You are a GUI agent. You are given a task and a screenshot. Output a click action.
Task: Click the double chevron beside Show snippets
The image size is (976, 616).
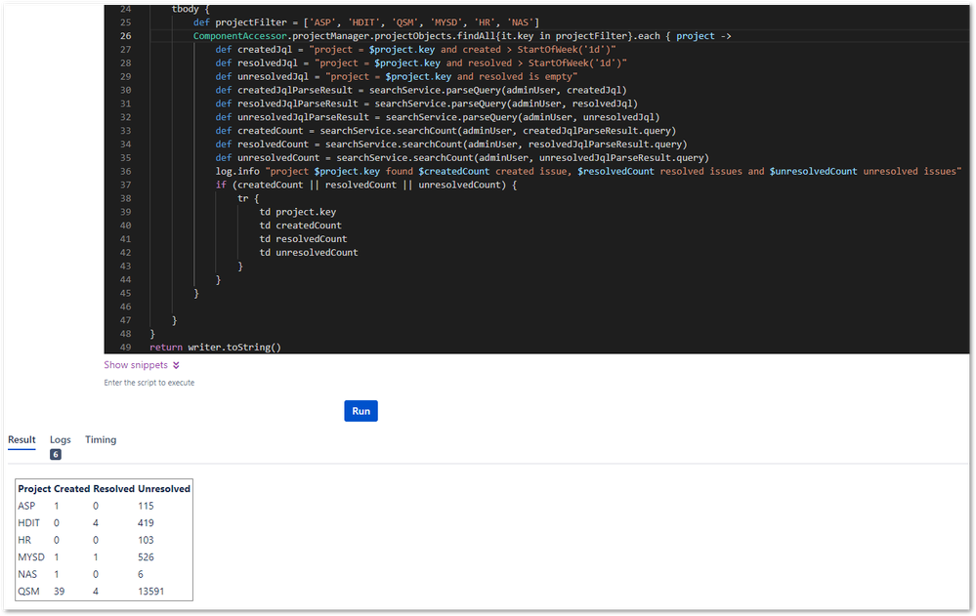click(x=176, y=365)
